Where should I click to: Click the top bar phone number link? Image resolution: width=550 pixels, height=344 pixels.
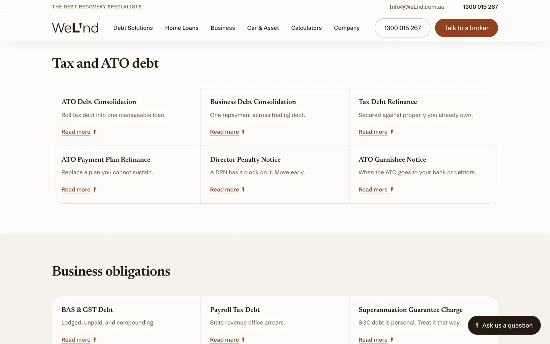(x=480, y=7)
